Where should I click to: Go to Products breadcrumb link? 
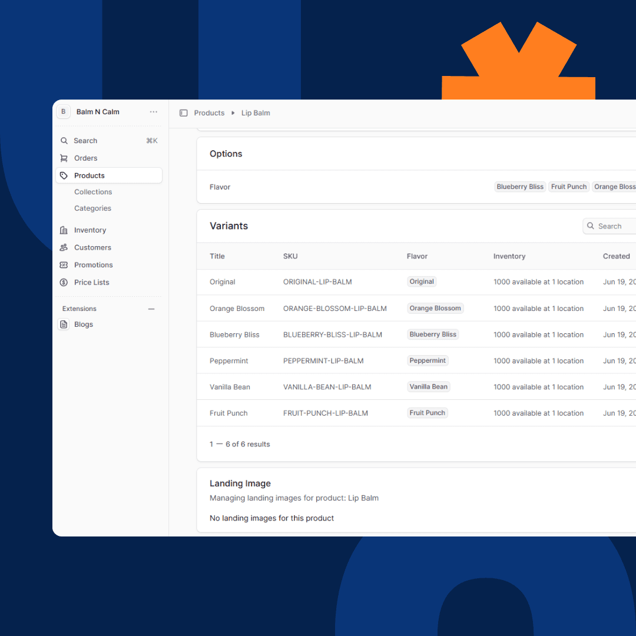tap(209, 113)
